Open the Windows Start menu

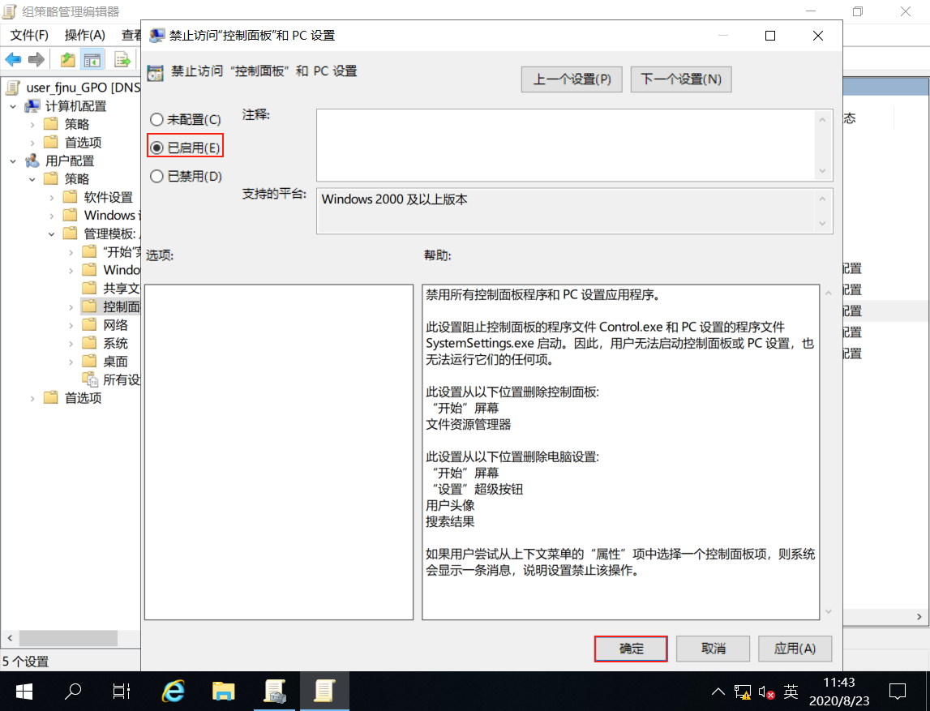click(24, 692)
